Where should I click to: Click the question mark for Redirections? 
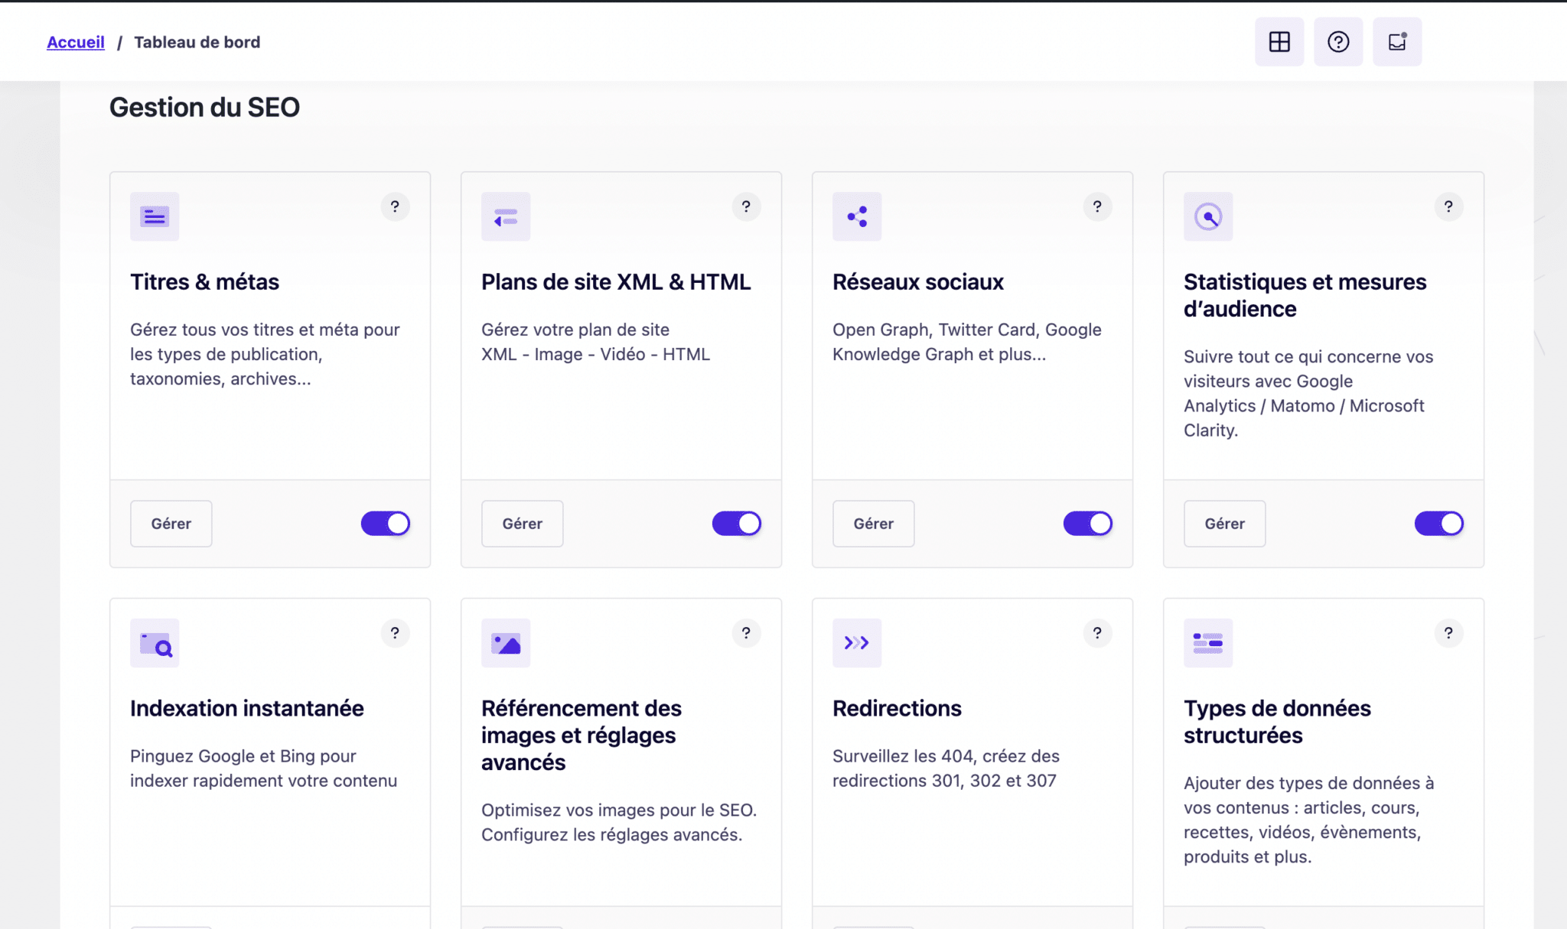(1096, 632)
